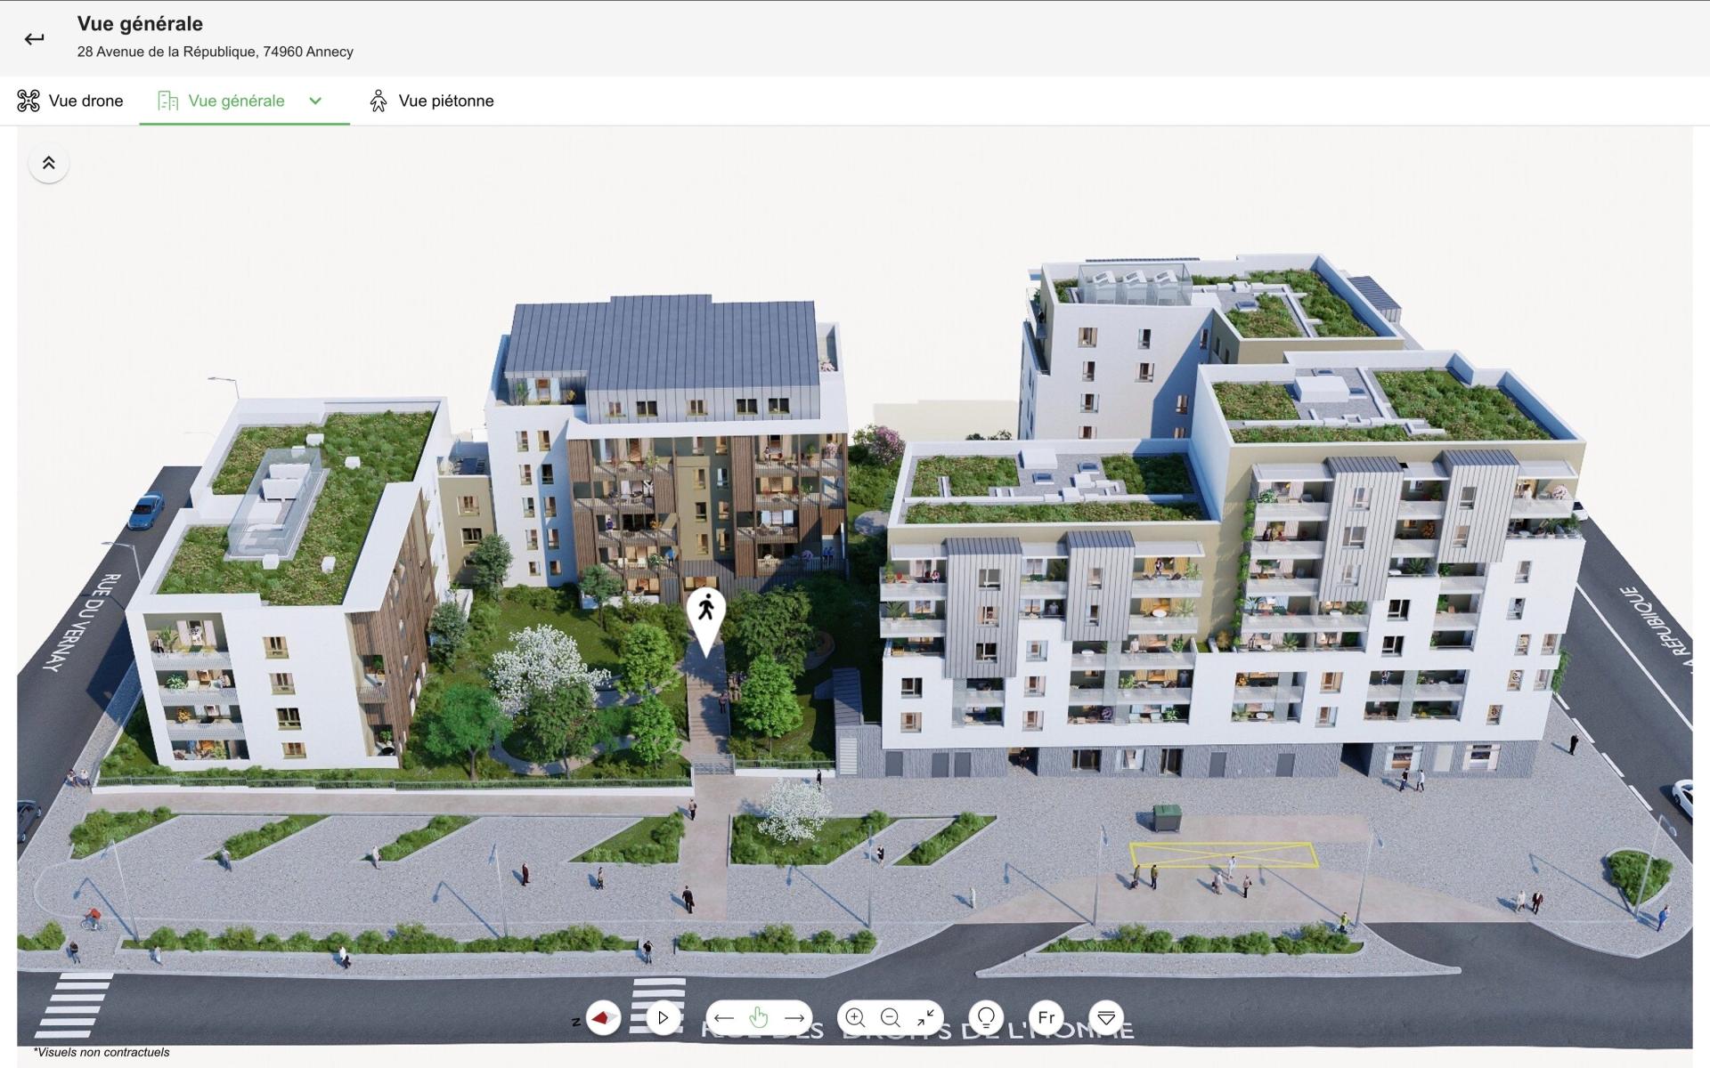Start auto-rotation with the play button

(663, 1017)
